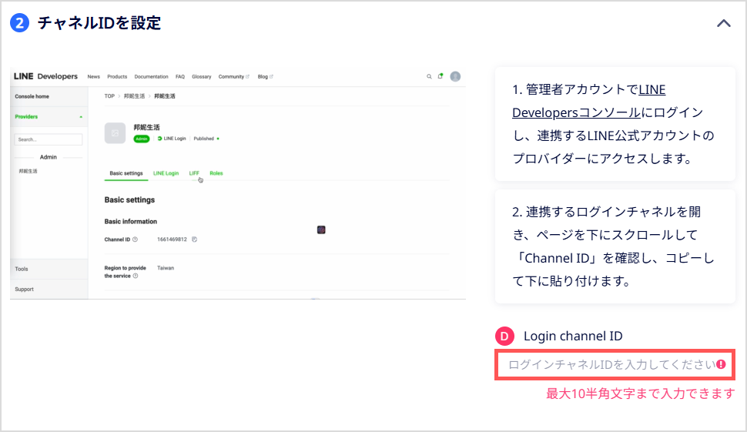Click the middle 邦妮生活 breadcrumb link
This screenshot has width=747, height=432.
coord(134,96)
